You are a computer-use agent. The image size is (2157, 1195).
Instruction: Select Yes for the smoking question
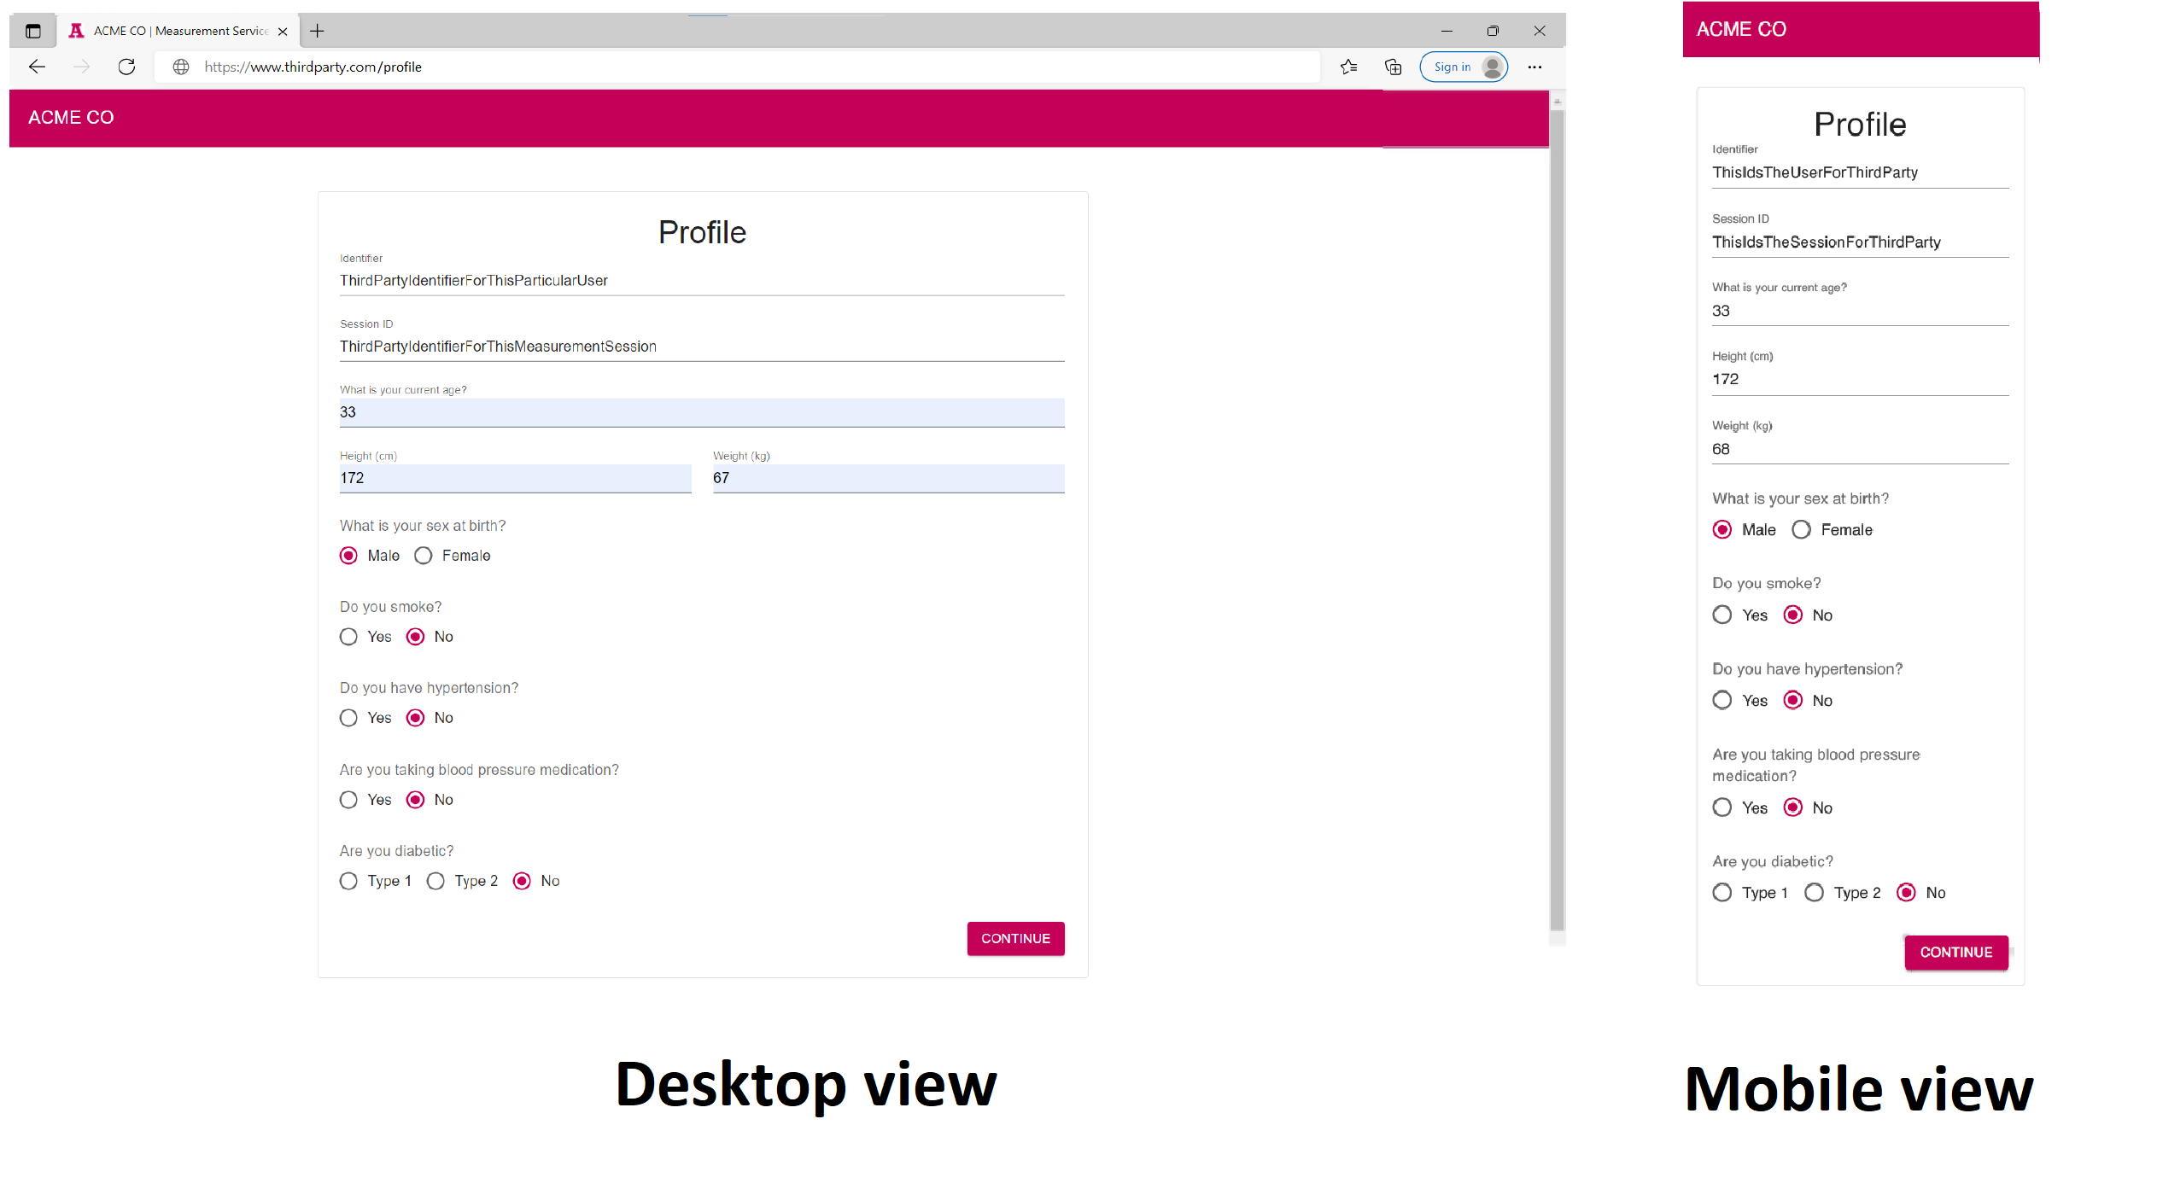click(x=348, y=636)
